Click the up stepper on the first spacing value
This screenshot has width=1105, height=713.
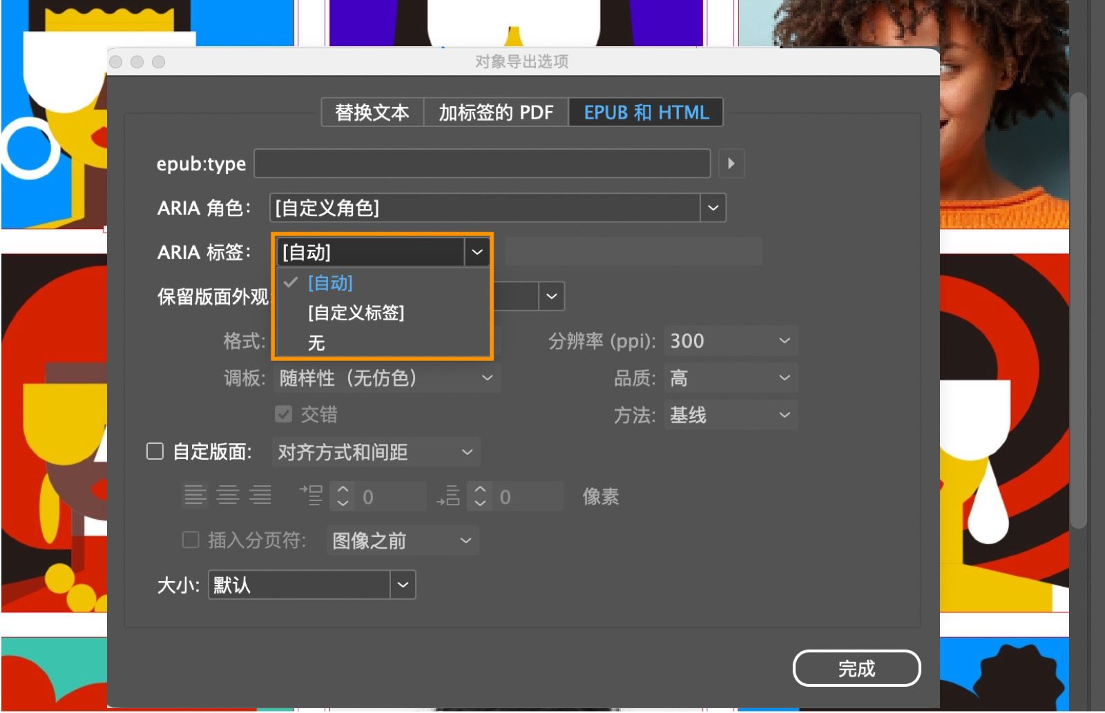click(x=341, y=489)
